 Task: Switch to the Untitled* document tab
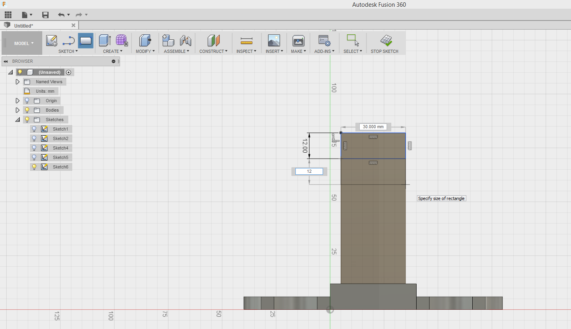(39, 26)
